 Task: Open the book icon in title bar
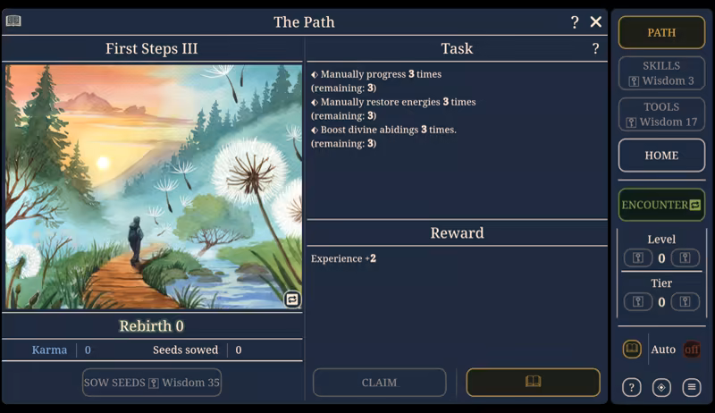[x=13, y=21]
